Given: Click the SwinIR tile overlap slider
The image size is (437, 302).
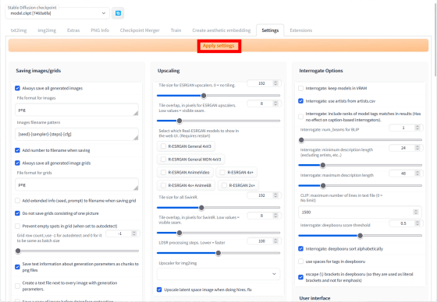Looking at the screenshot, I should [218, 233].
